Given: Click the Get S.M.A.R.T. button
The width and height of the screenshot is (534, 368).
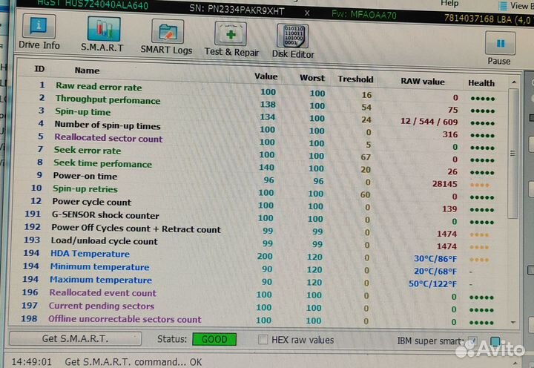Looking at the screenshot, I should tap(75, 338).
